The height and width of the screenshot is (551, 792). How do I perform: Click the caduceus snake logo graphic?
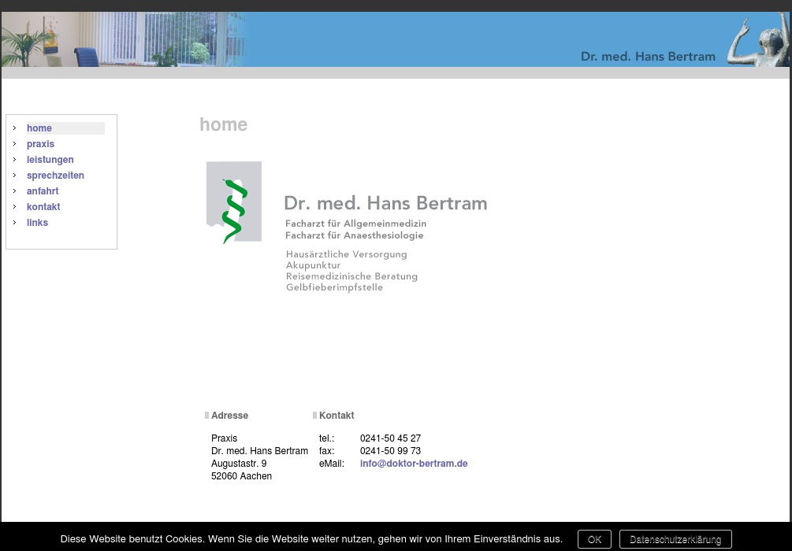233,202
